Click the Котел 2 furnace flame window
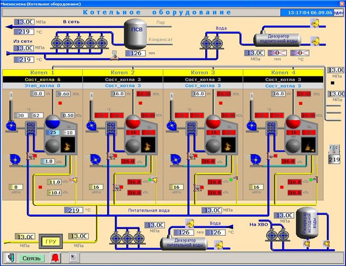Screen dimensions: 346x266 [x=148, y=145]
